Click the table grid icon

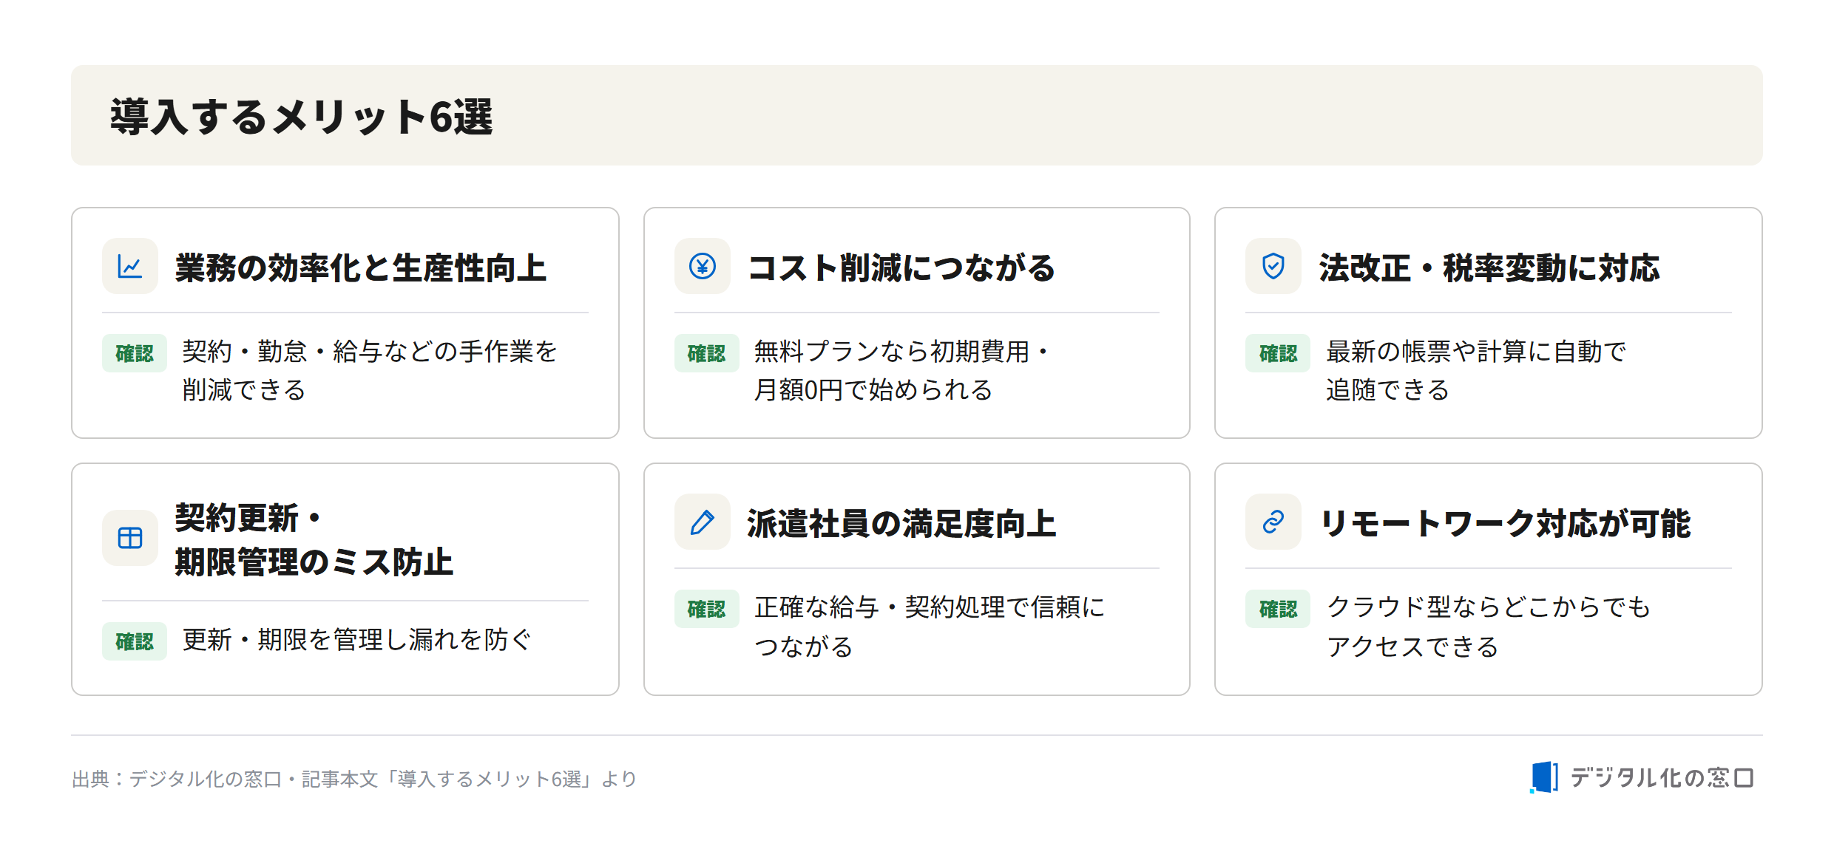[130, 538]
